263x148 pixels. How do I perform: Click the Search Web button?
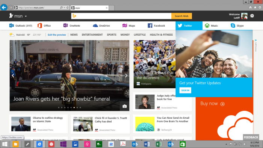click(x=181, y=16)
